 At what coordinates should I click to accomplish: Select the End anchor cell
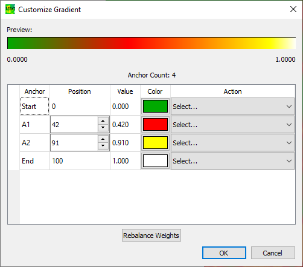pyautogui.click(x=34, y=161)
